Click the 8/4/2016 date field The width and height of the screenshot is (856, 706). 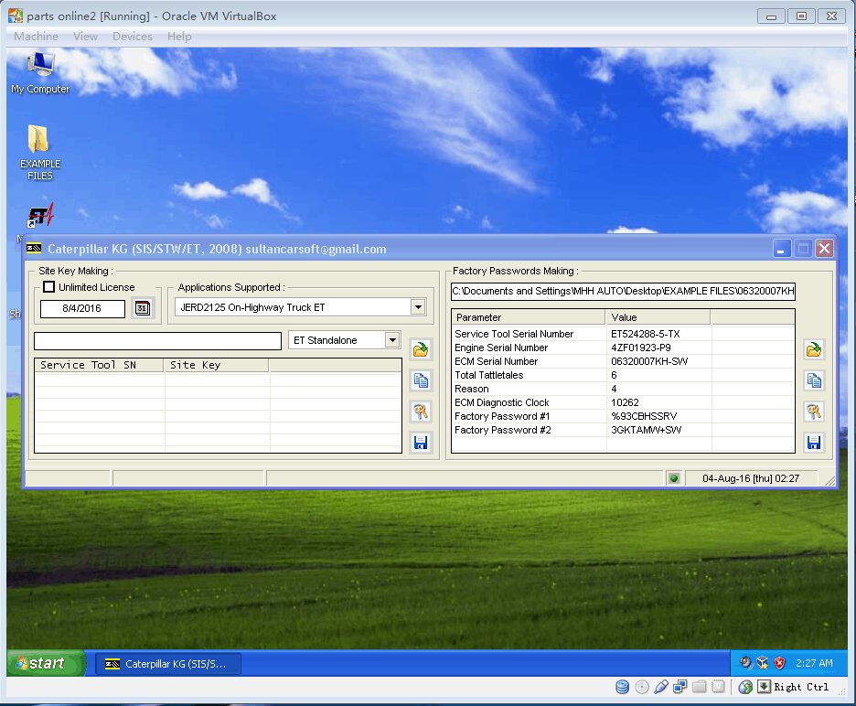click(82, 308)
